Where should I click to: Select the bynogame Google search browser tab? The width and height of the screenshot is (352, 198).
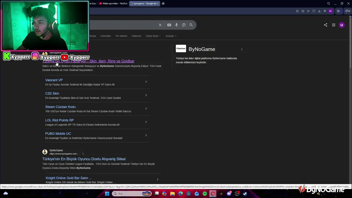[x=144, y=4]
